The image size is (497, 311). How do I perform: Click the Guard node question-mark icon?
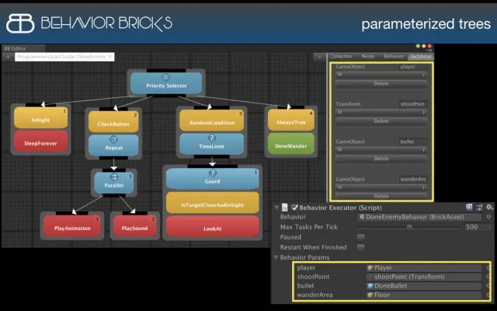tap(212, 173)
